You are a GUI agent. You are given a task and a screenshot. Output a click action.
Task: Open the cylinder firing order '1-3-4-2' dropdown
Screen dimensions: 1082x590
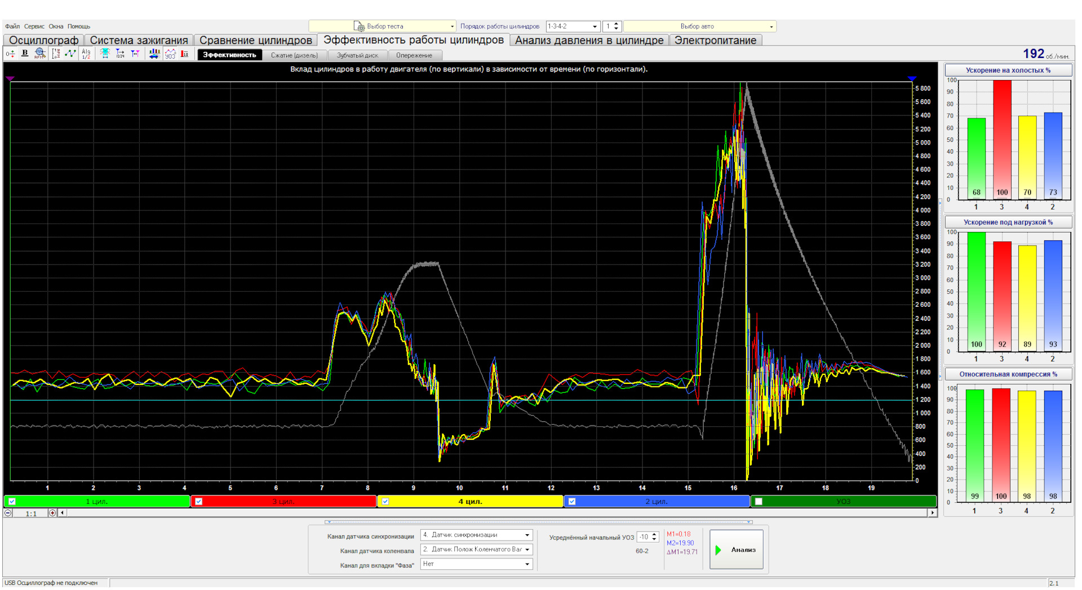573,26
